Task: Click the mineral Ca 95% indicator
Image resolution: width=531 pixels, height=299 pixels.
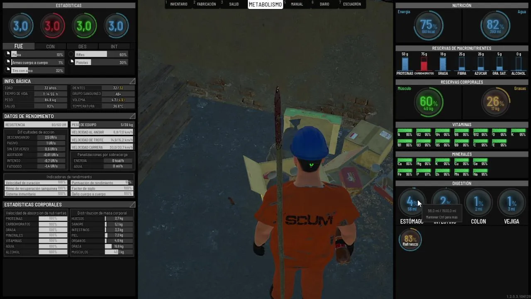Action: [404, 162]
